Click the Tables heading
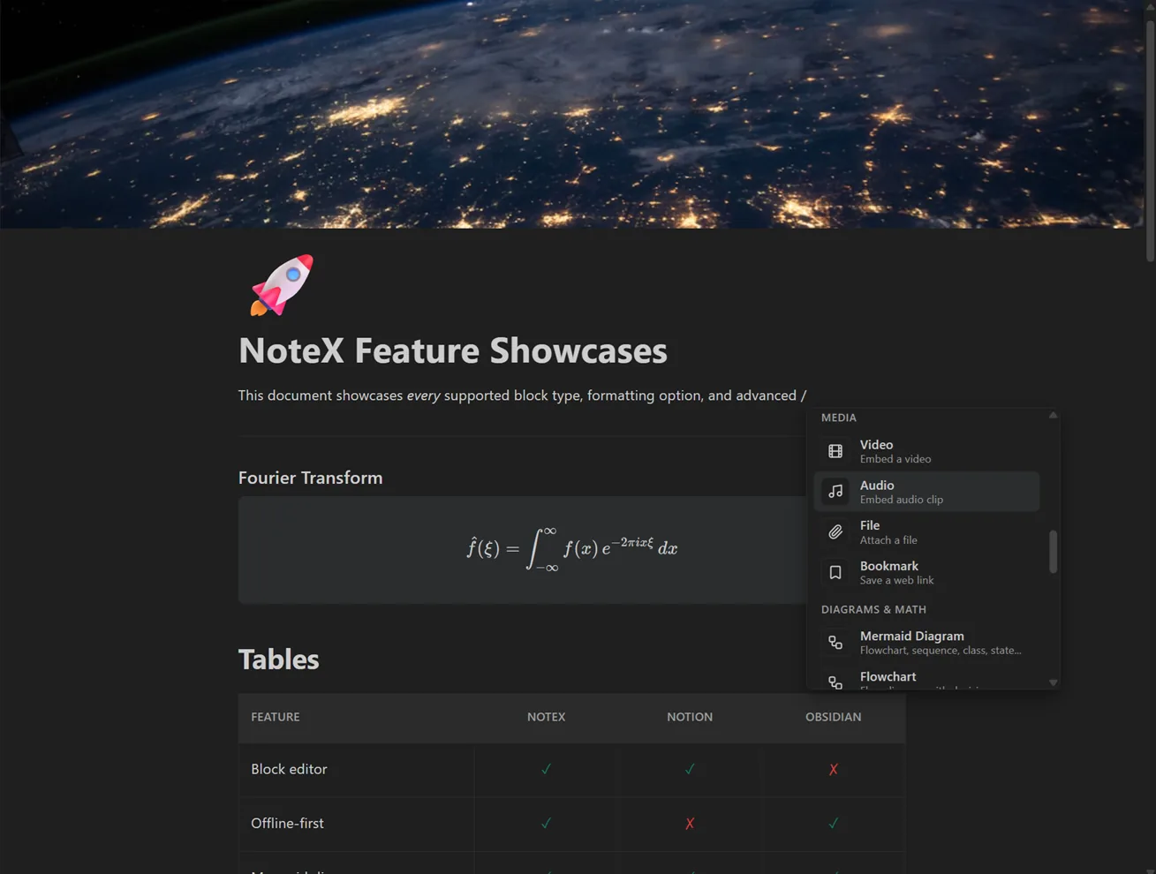Image resolution: width=1156 pixels, height=874 pixels. (279, 659)
